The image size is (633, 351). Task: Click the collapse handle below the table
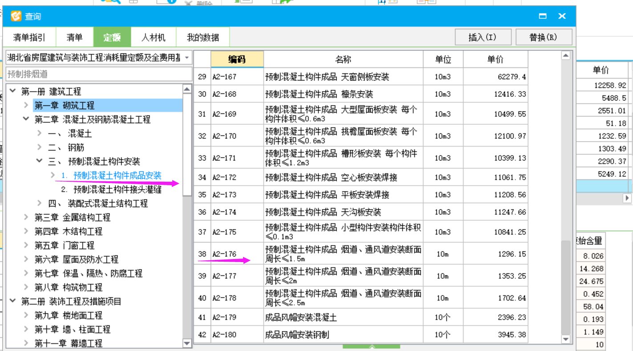pos(372,346)
